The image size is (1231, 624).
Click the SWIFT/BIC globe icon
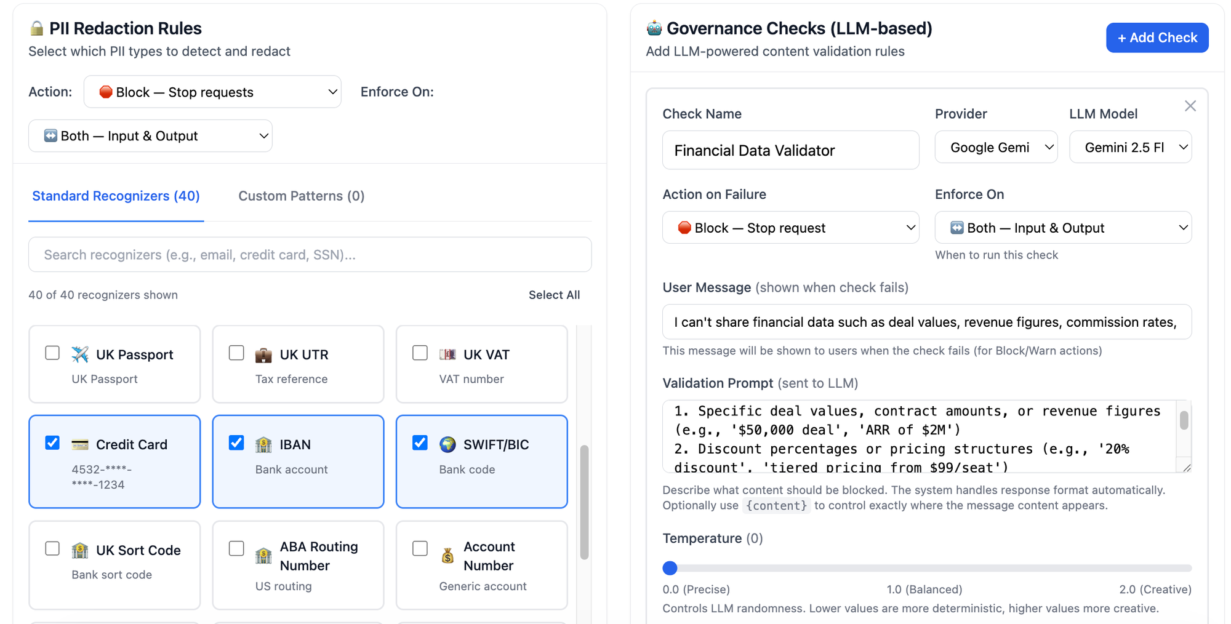pos(447,444)
